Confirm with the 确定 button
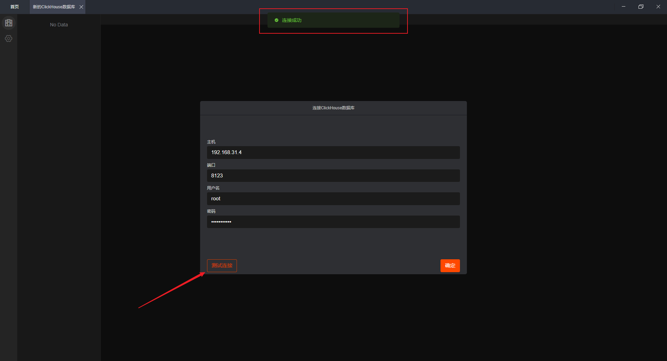The height and width of the screenshot is (361, 667). (x=450, y=266)
